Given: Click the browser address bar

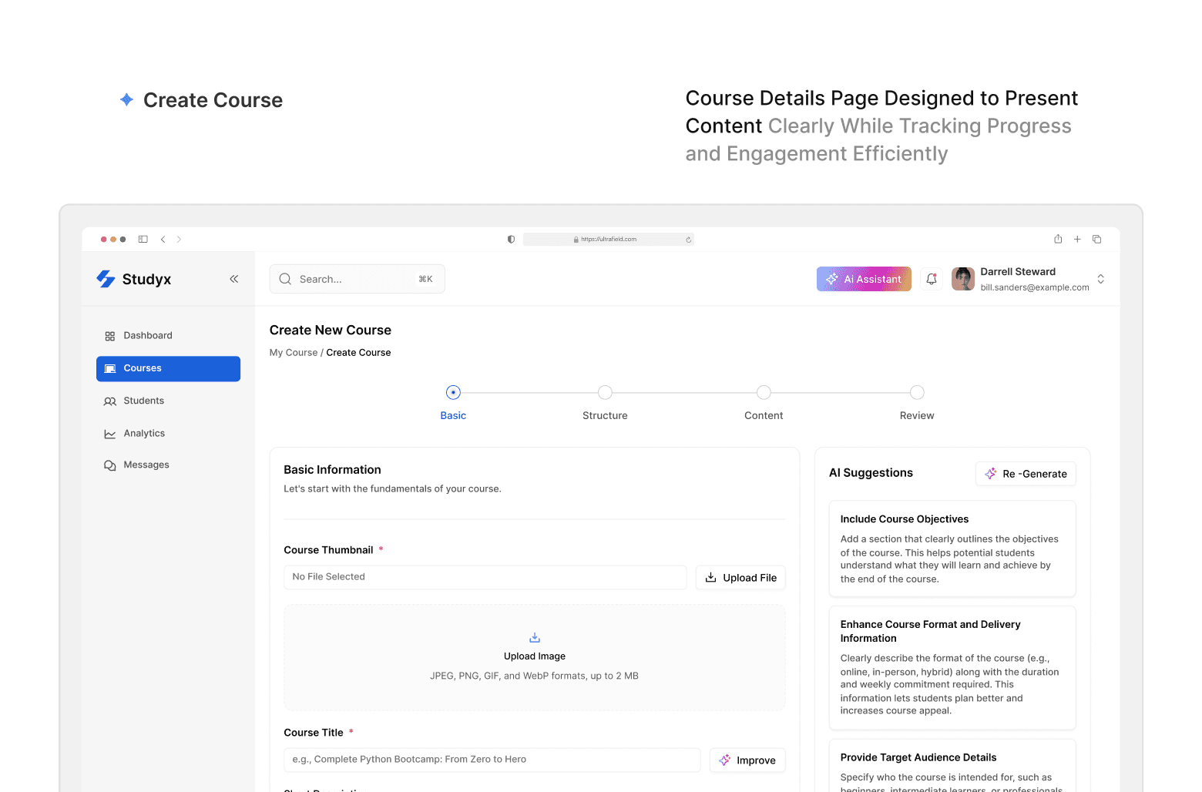Looking at the screenshot, I should [x=608, y=240].
